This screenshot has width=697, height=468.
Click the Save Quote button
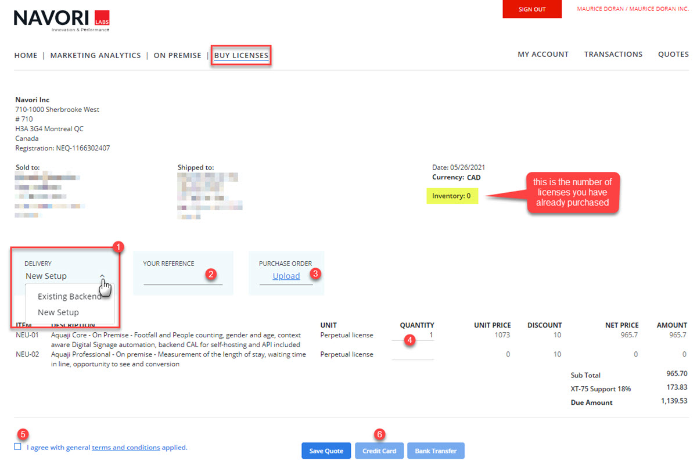tap(326, 451)
